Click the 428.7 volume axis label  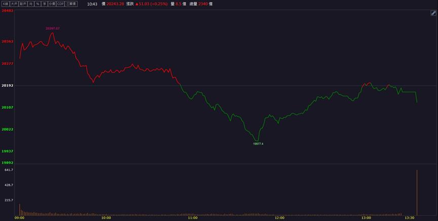9,185
